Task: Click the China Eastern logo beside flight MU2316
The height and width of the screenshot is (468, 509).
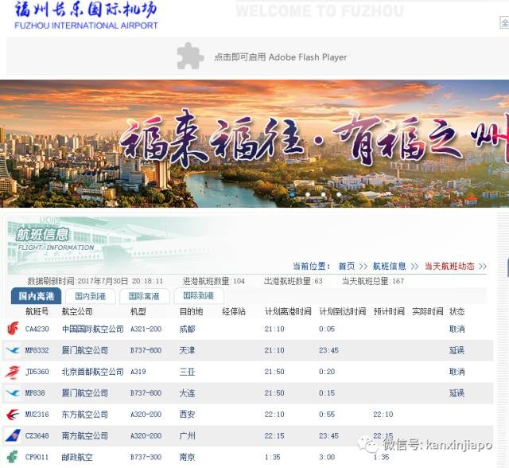Action: 13,415
